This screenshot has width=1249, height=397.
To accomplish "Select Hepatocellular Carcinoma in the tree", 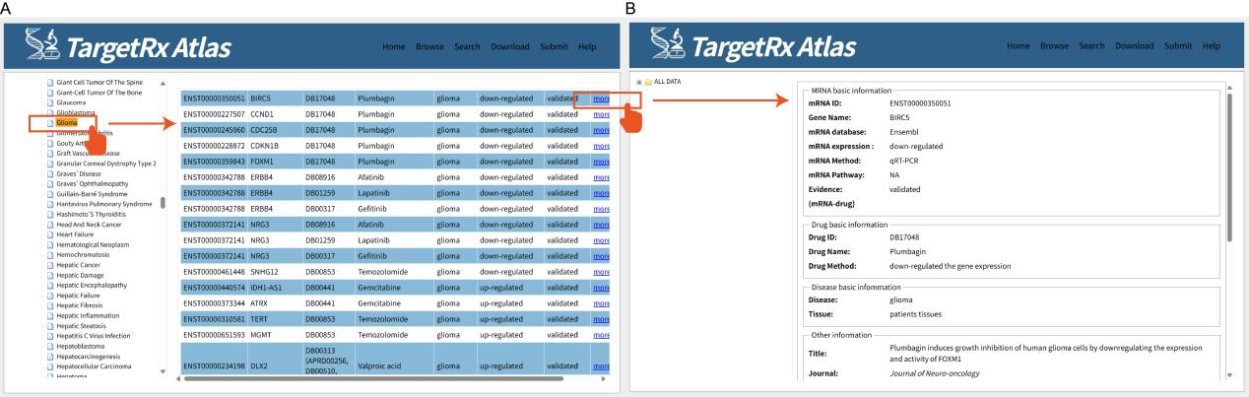I will [x=95, y=366].
